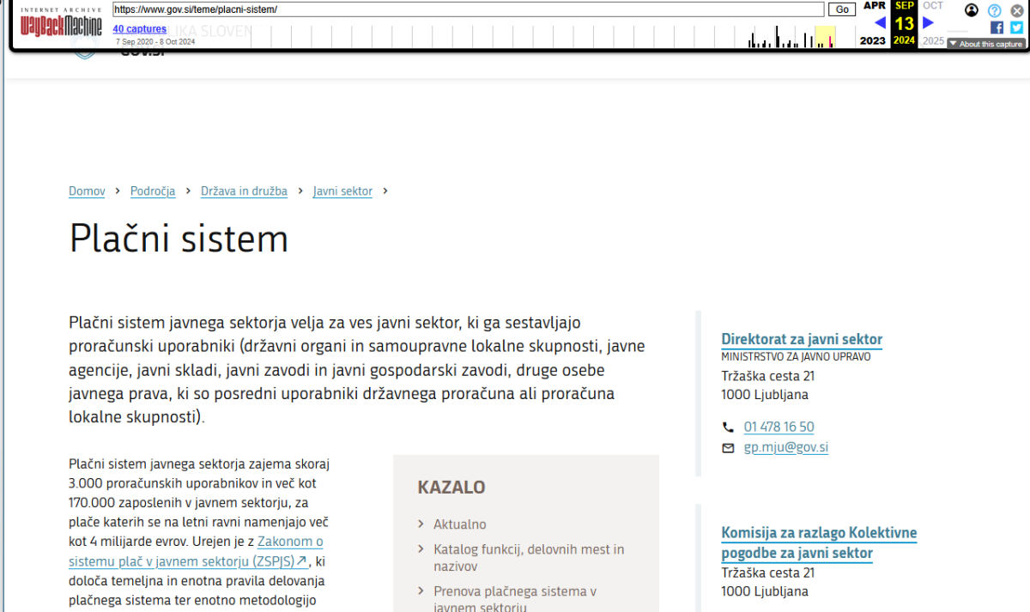Open Direktorat za javni sektor link
Screen dimensions: 1030x612
point(802,339)
